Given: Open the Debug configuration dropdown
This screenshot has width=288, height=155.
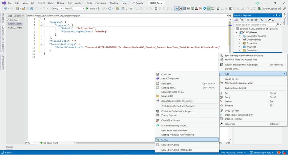Looking at the screenshot, I should 57,8.
